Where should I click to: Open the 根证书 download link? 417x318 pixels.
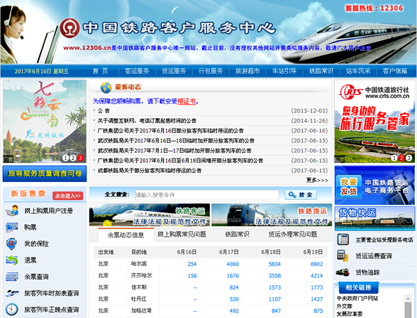coord(187,101)
